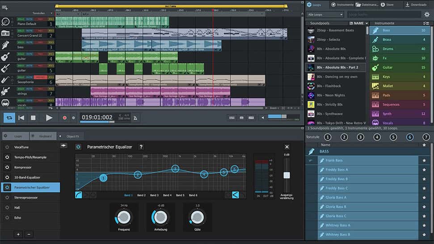Toggle Parametrischer Equalizer power button in header
434x244 pixels.
click(78, 147)
